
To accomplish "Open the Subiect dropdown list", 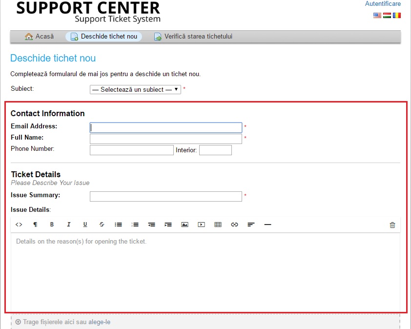I will pyautogui.click(x=135, y=89).
